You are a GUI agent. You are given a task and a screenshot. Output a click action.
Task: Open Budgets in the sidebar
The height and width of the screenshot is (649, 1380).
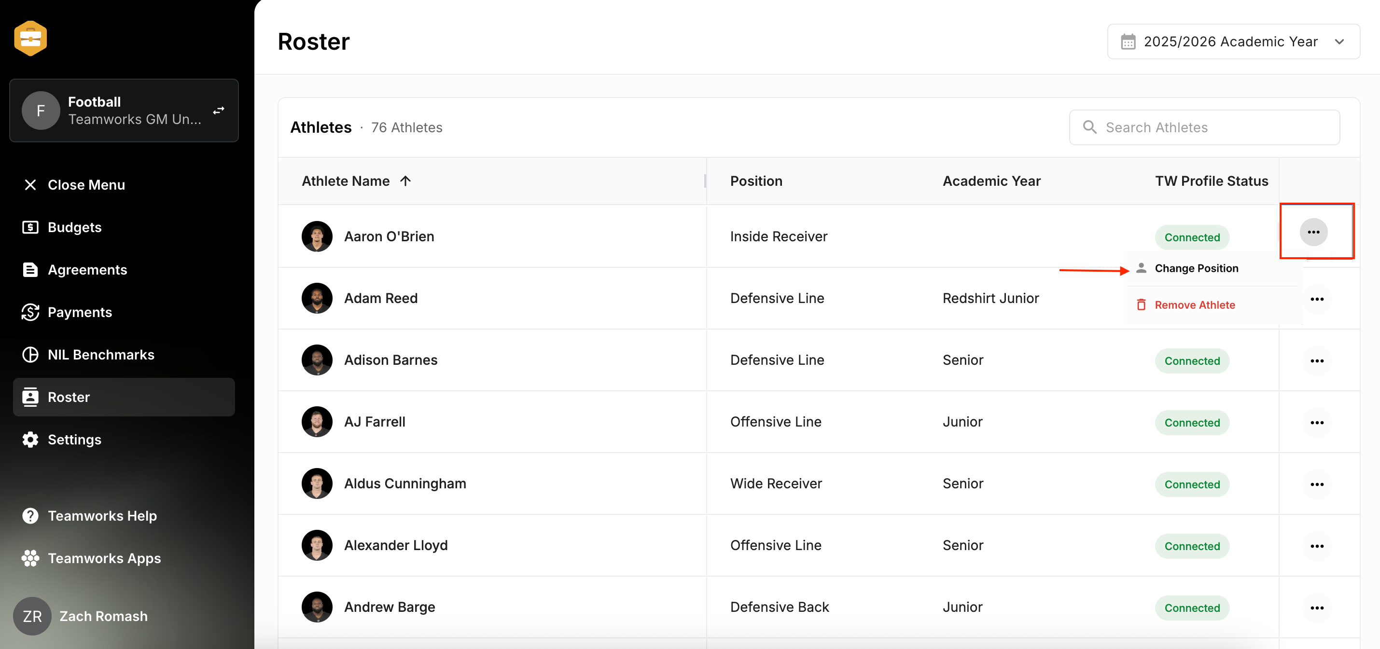62,227
